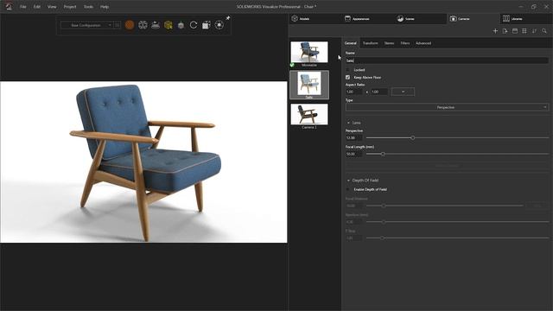Screen dimensions: 553x311
Task: Click the F-Stop slider handle
Action: [x=382, y=238]
